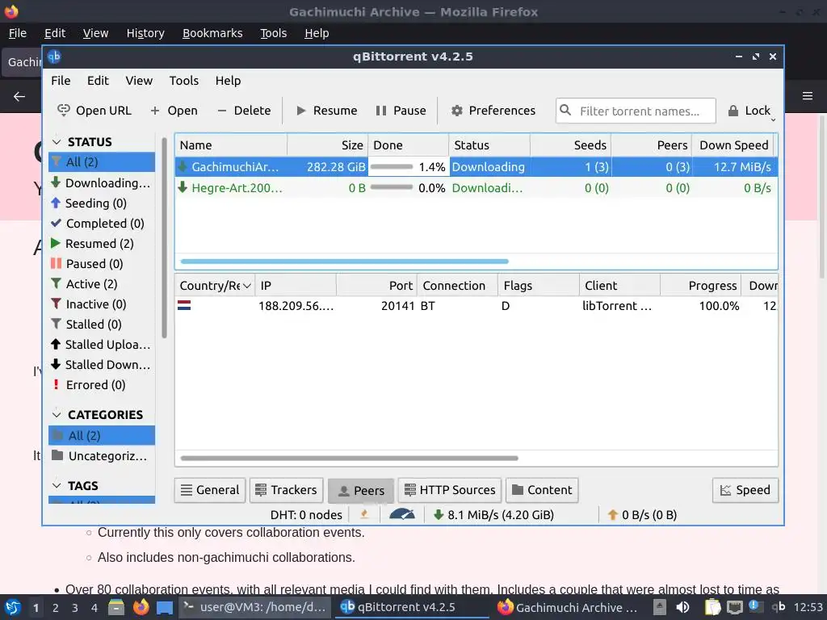
Task: Sort torrents by Down Speed column
Action: tap(733, 145)
